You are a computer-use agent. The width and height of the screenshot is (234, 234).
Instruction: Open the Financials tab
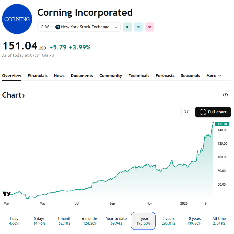point(38,76)
